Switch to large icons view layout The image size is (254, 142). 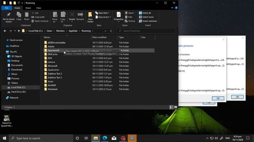[x=175, y=107]
